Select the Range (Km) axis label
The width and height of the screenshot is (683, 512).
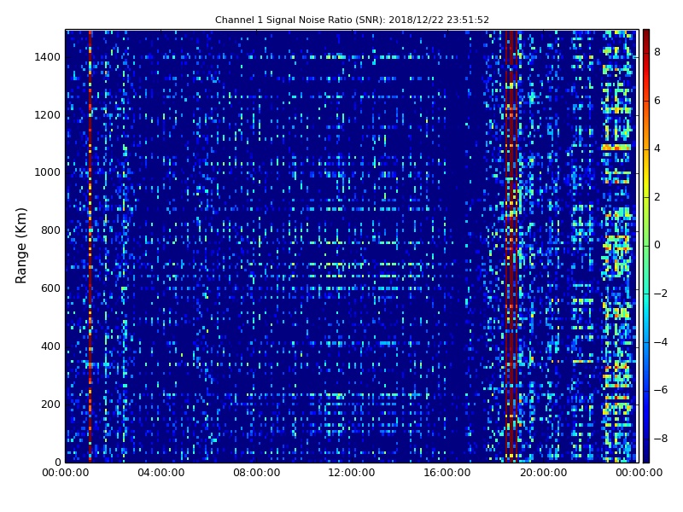(20, 246)
